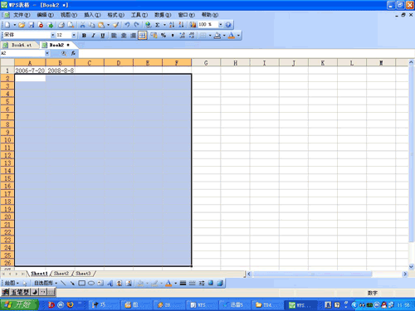
Task: Expand the zoom percentage dropdown
Action: pos(221,25)
